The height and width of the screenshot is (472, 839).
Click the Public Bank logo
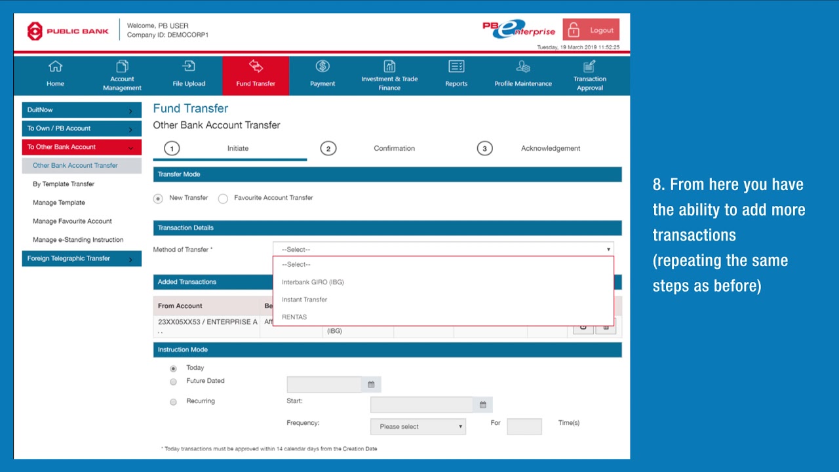coord(68,31)
